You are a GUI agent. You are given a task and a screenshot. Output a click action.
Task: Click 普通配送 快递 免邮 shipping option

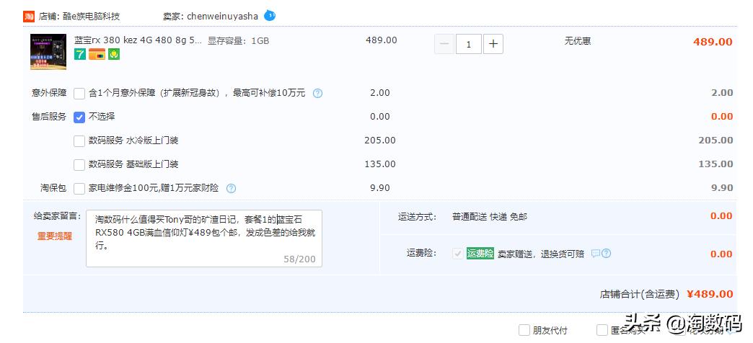click(x=489, y=217)
